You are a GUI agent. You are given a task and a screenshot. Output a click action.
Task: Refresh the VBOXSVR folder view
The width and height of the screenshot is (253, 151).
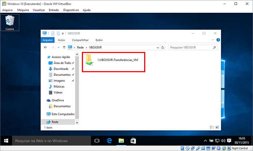[163, 48]
